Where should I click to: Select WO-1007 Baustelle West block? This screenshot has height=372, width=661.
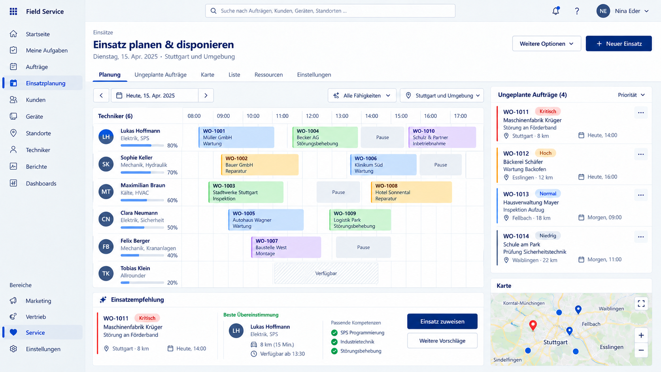tap(286, 247)
